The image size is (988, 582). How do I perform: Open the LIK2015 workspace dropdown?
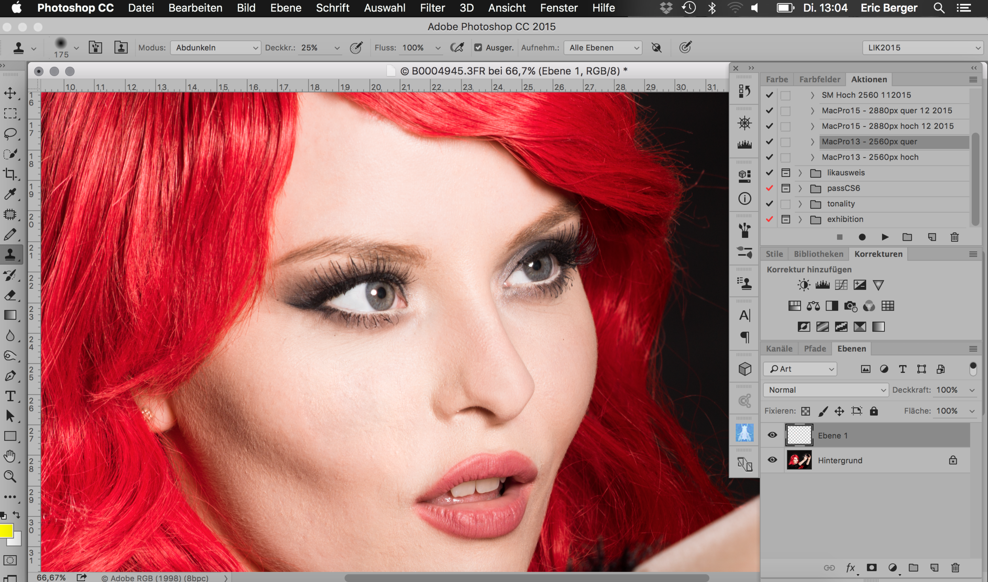coord(923,48)
